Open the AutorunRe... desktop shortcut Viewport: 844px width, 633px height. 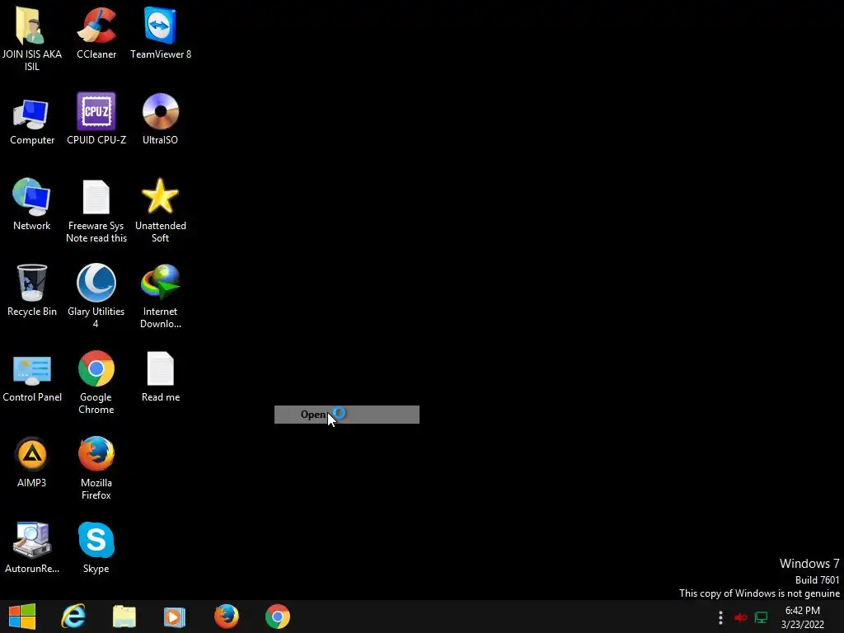click(x=32, y=548)
